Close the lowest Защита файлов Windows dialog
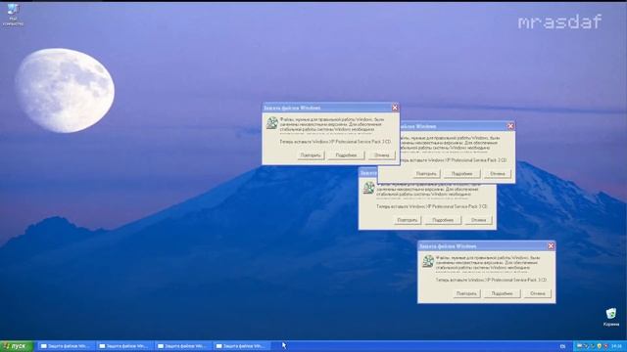627x352 pixels. pyautogui.click(x=551, y=245)
